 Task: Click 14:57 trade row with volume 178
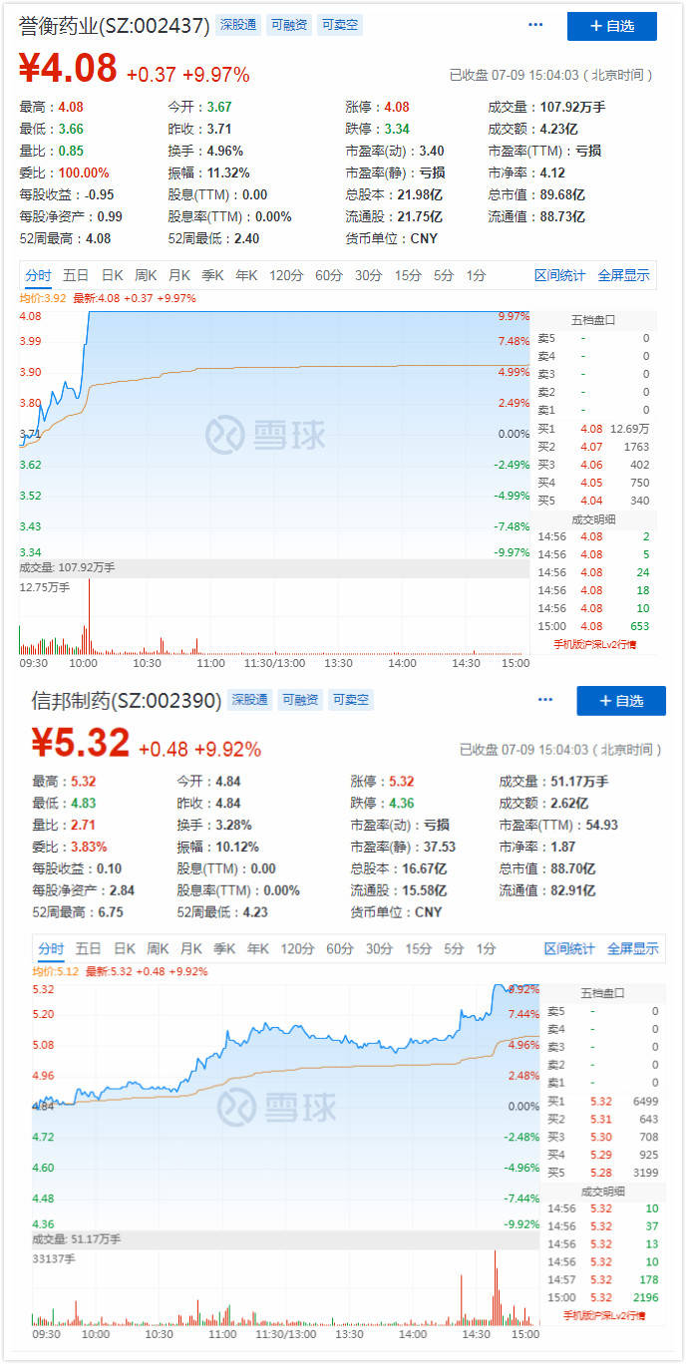point(602,1279)
